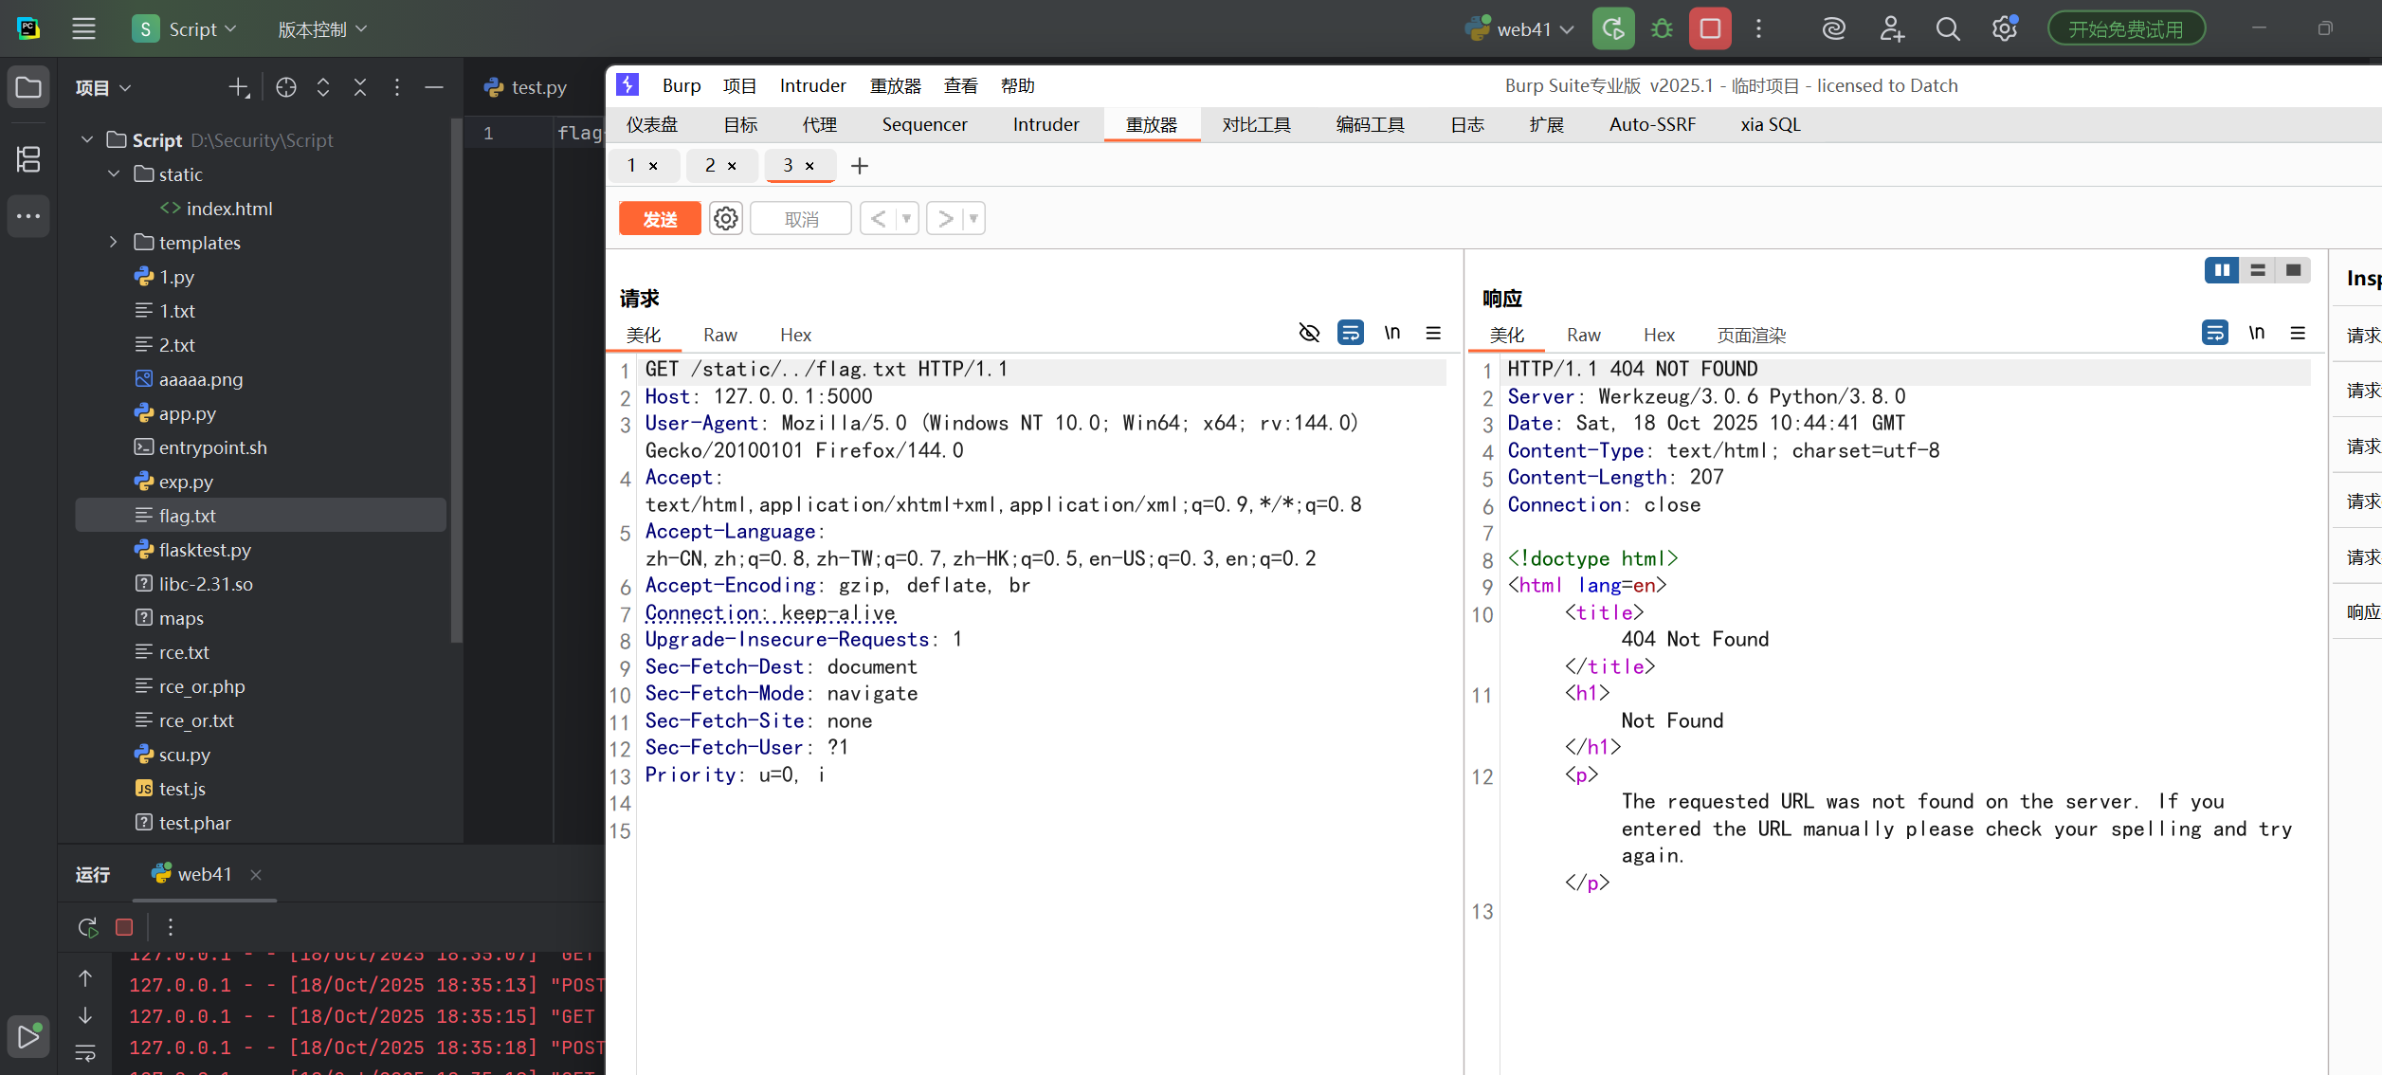Click the rerun web41 icon in top toolbar
Image resolution: width=2382 pixels, height=1075 pixels.
coord(1613,28)
